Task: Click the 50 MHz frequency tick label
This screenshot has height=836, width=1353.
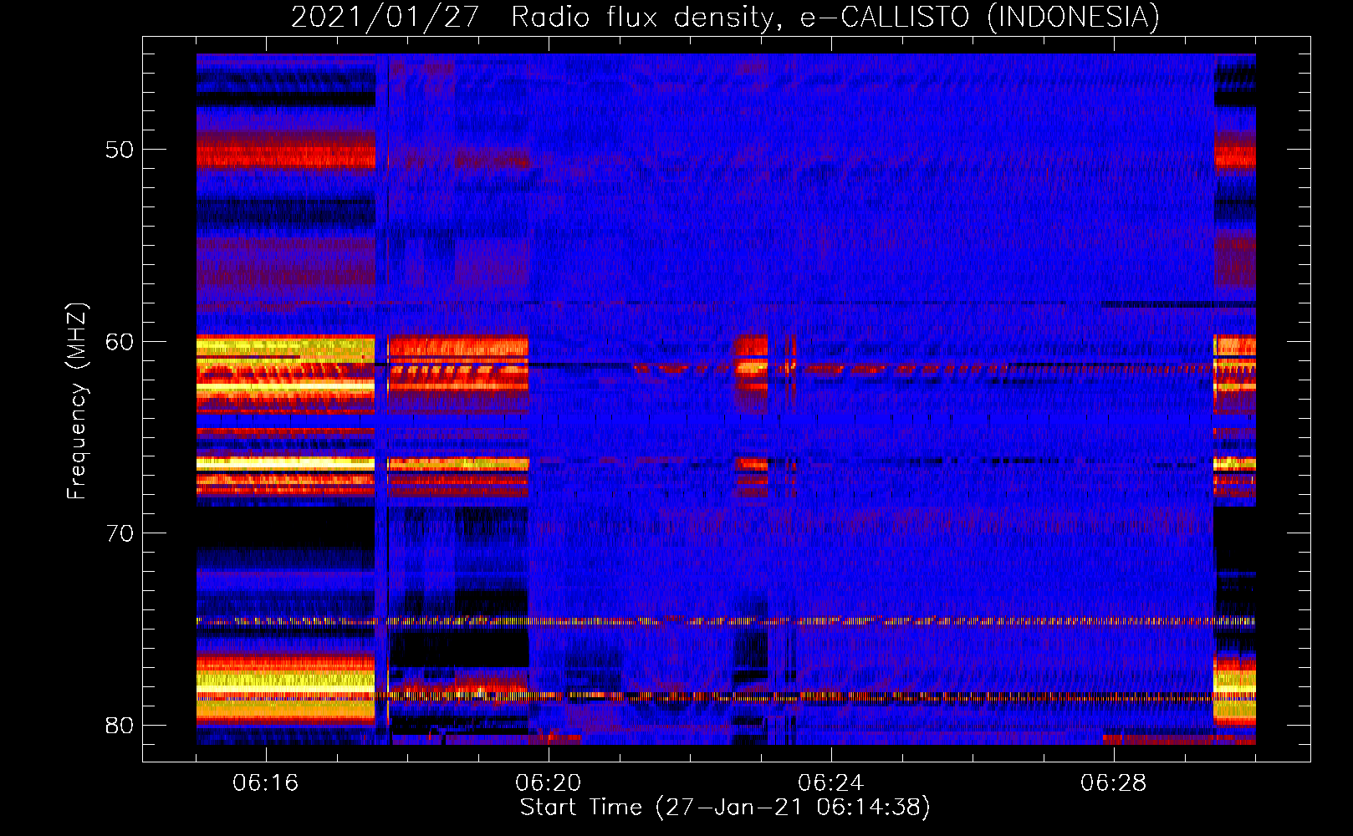Action: pyautogui.click(x=120, y=150)
